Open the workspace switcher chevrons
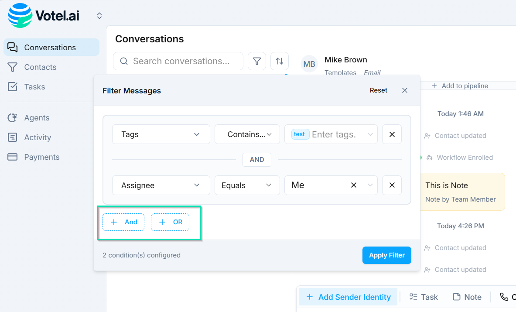The width and height of the screenshot is (516, 312). (x=99, y=16)
